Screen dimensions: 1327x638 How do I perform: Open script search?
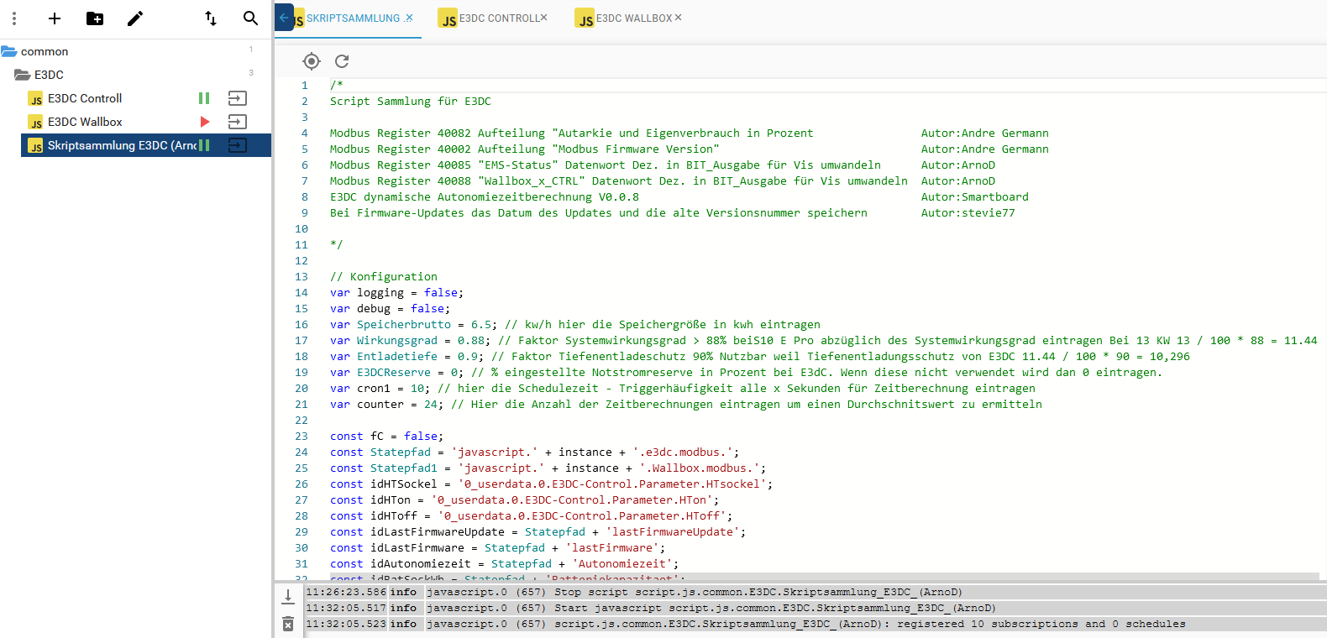pos(250,18)
